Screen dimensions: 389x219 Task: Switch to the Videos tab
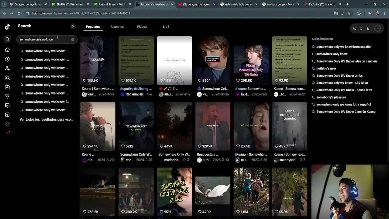(142, 27)
